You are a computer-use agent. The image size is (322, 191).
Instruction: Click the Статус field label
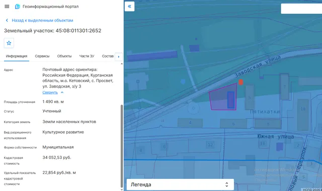click(9, 111)
